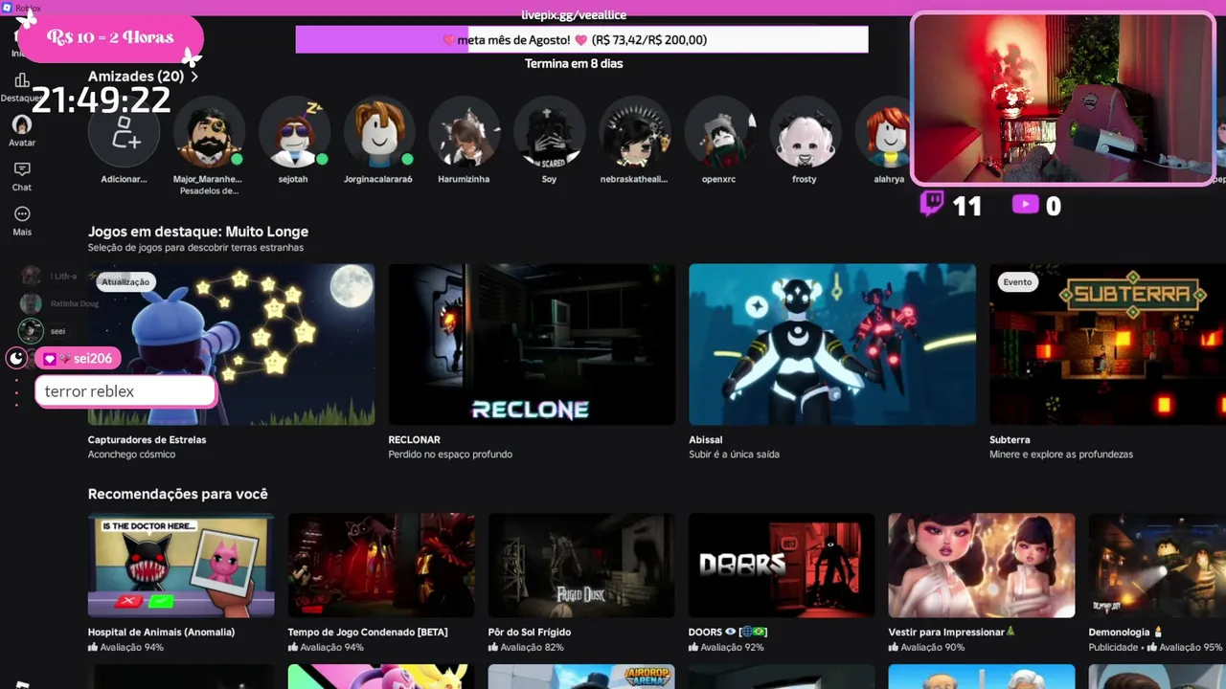Image resolution: width=1226 pixels, height=689 pixels.
Task: Open Tempo de Jogo Condenado thumbnail
Action: tap(381, 566)
